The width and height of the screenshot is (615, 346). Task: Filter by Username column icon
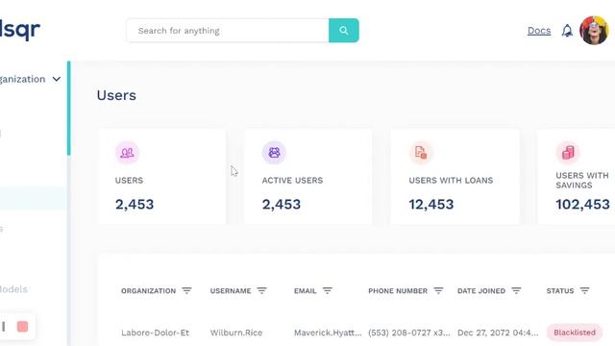click(x=261, y=290)
